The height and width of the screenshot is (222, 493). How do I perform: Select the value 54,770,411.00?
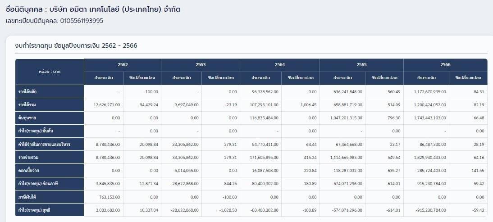pyautogui.click(x=265, y=145)
